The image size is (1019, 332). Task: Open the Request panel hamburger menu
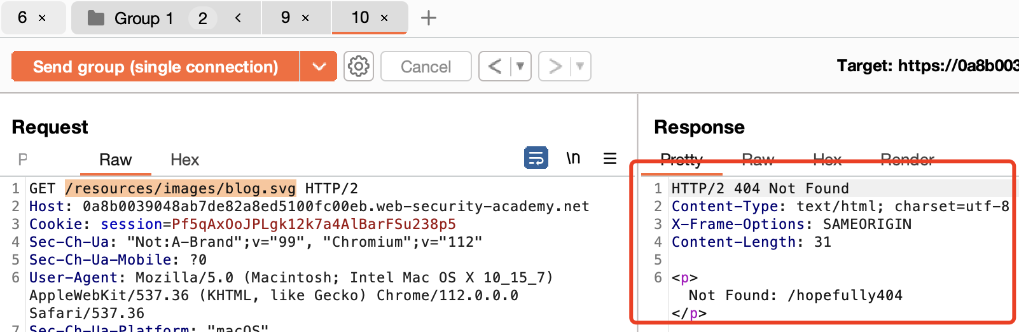click(x=609, y=158)
